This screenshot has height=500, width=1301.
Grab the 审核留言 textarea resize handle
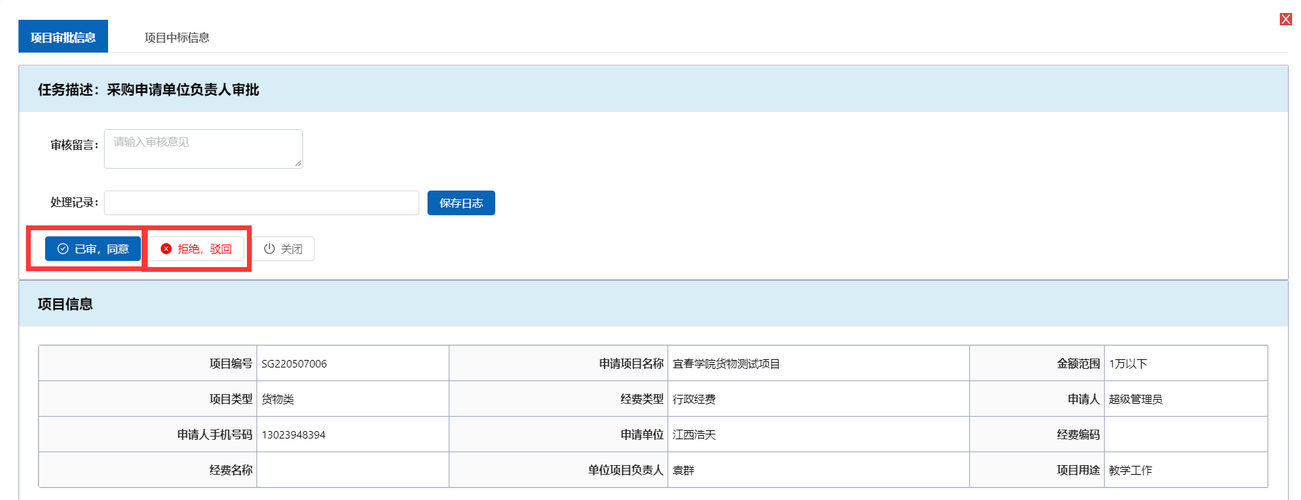click(x=298, y=164)
